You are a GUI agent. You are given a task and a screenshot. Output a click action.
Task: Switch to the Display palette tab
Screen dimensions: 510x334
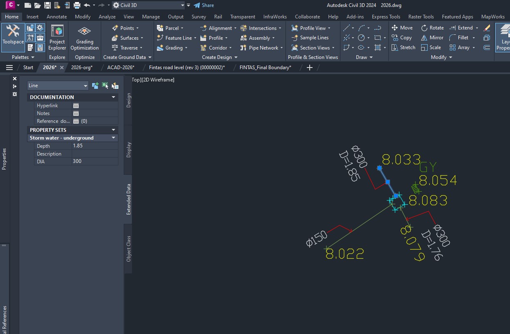click(129, 149)
